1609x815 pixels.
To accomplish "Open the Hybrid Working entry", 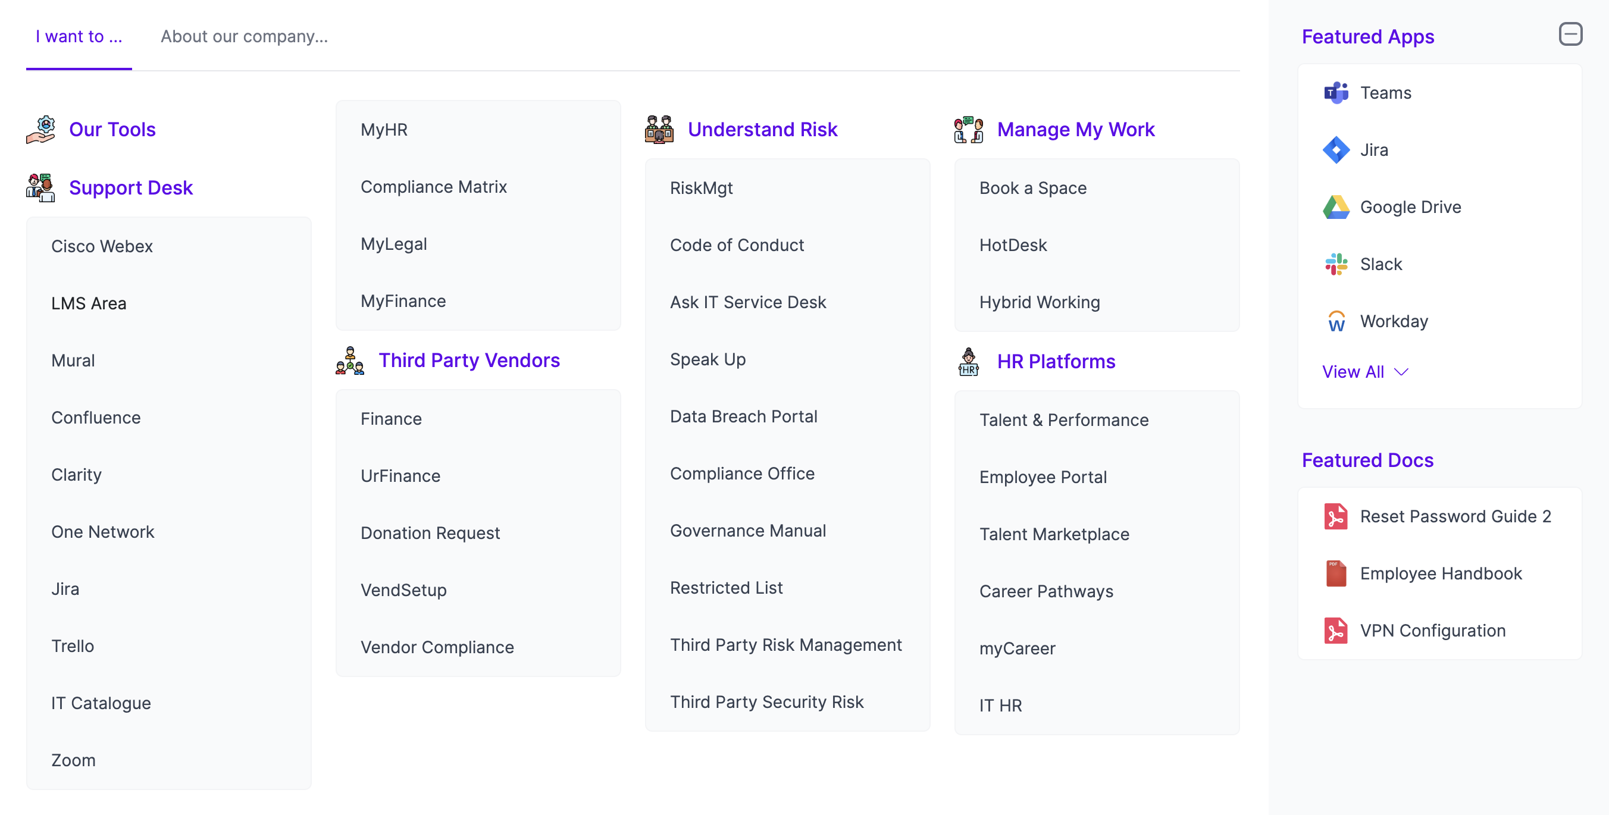I will pyautogui.click(x=1040, y=302).
